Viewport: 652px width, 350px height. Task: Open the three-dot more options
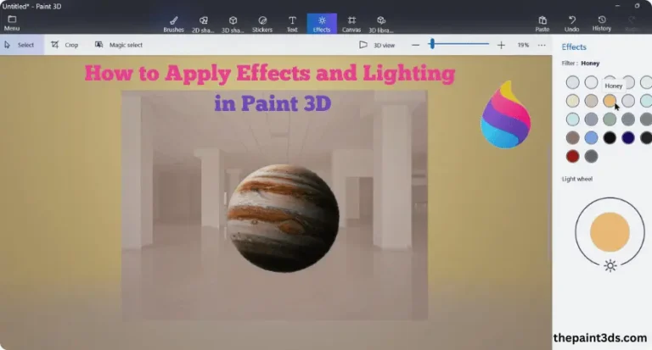click(x=542, y=45)
